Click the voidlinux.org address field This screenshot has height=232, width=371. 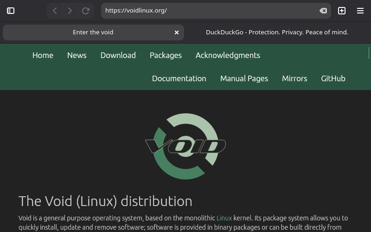209,11
